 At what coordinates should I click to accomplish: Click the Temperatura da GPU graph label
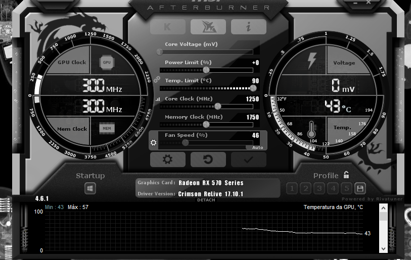coord(333,207)
